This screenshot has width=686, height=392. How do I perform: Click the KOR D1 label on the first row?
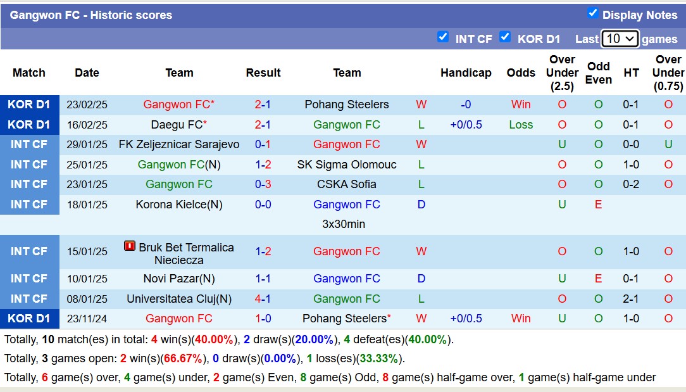tap(29, 104)
